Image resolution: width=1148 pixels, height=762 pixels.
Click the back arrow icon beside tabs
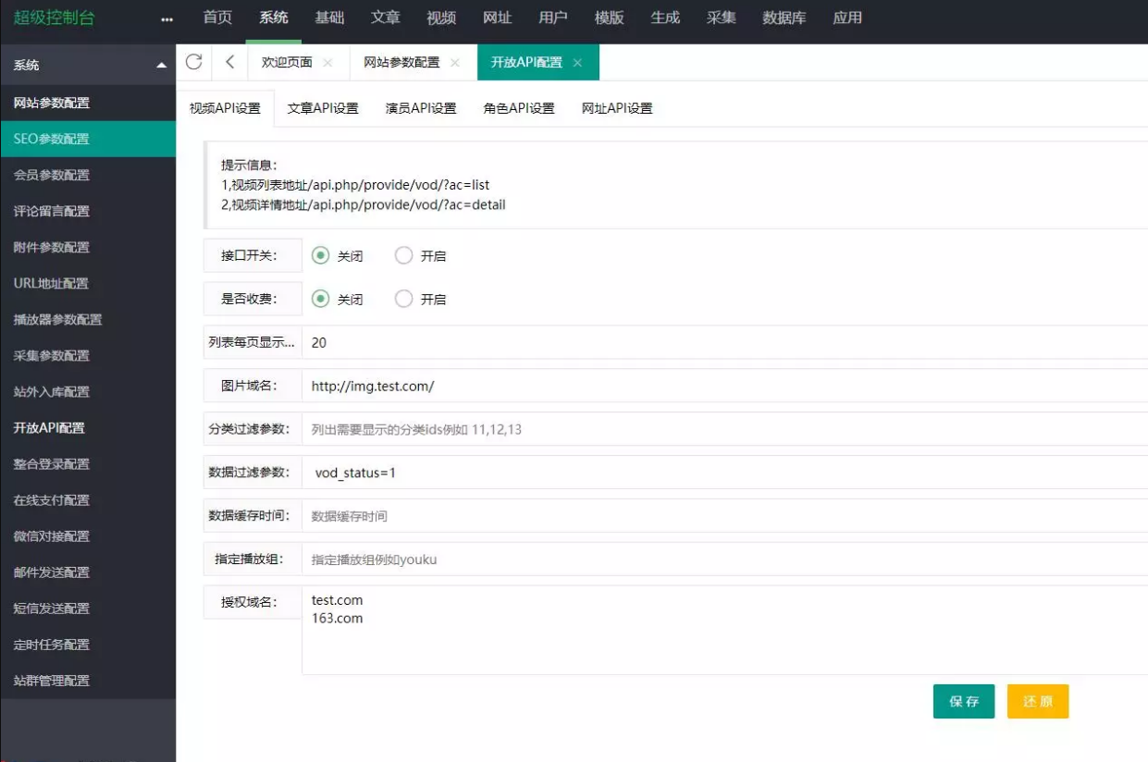pos(229,62)
